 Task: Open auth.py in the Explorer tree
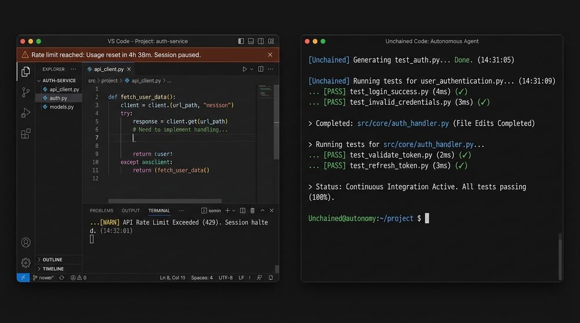pos(59,98)
